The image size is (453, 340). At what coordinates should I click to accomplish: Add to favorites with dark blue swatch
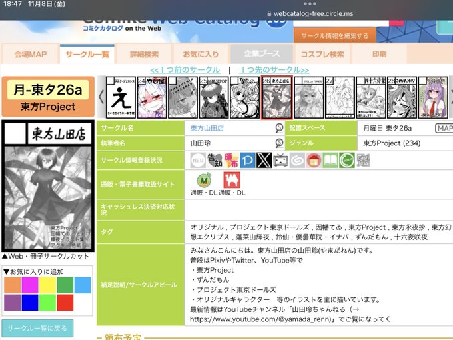(x=30, y=303)
